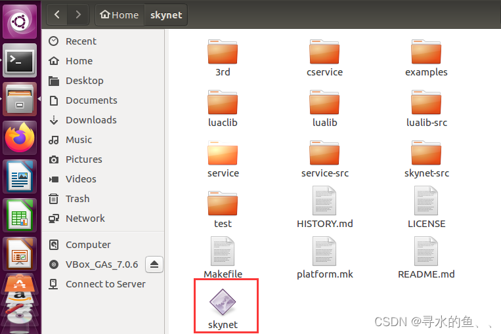Open Trash in the sidebar

[x=103, y=199]
